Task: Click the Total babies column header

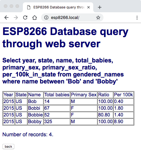Action: click(57, 95)
